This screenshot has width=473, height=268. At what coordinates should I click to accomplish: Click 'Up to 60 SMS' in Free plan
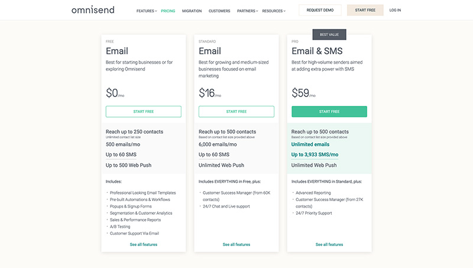pyautogui.click(x=121, y=154)
